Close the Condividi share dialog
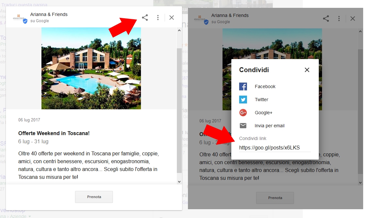Image resolution: width=370 pixels, height=218 pixels. pos(307,70)
